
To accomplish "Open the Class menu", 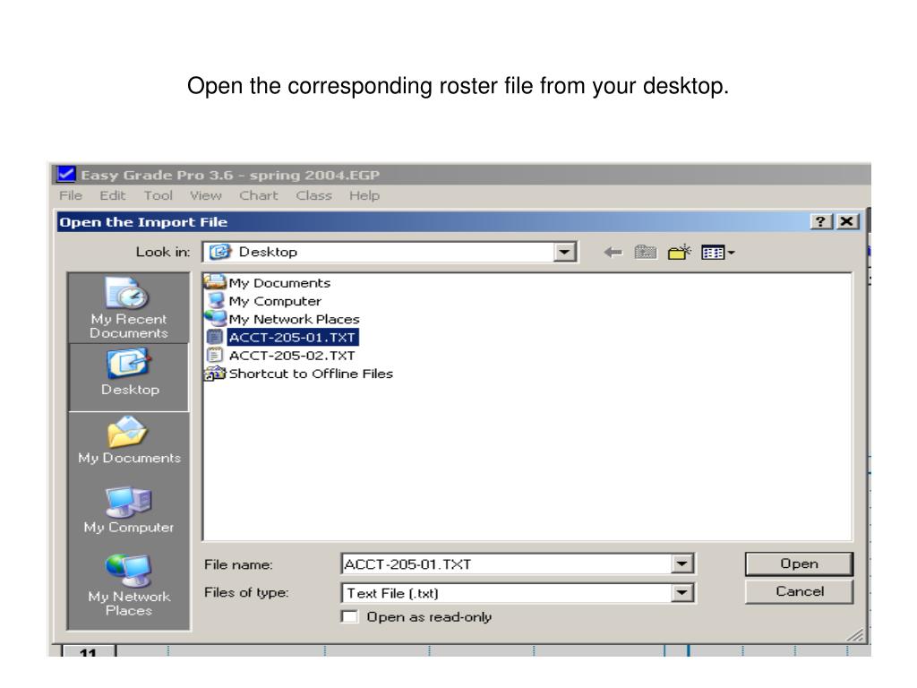I will pos(313,195).
